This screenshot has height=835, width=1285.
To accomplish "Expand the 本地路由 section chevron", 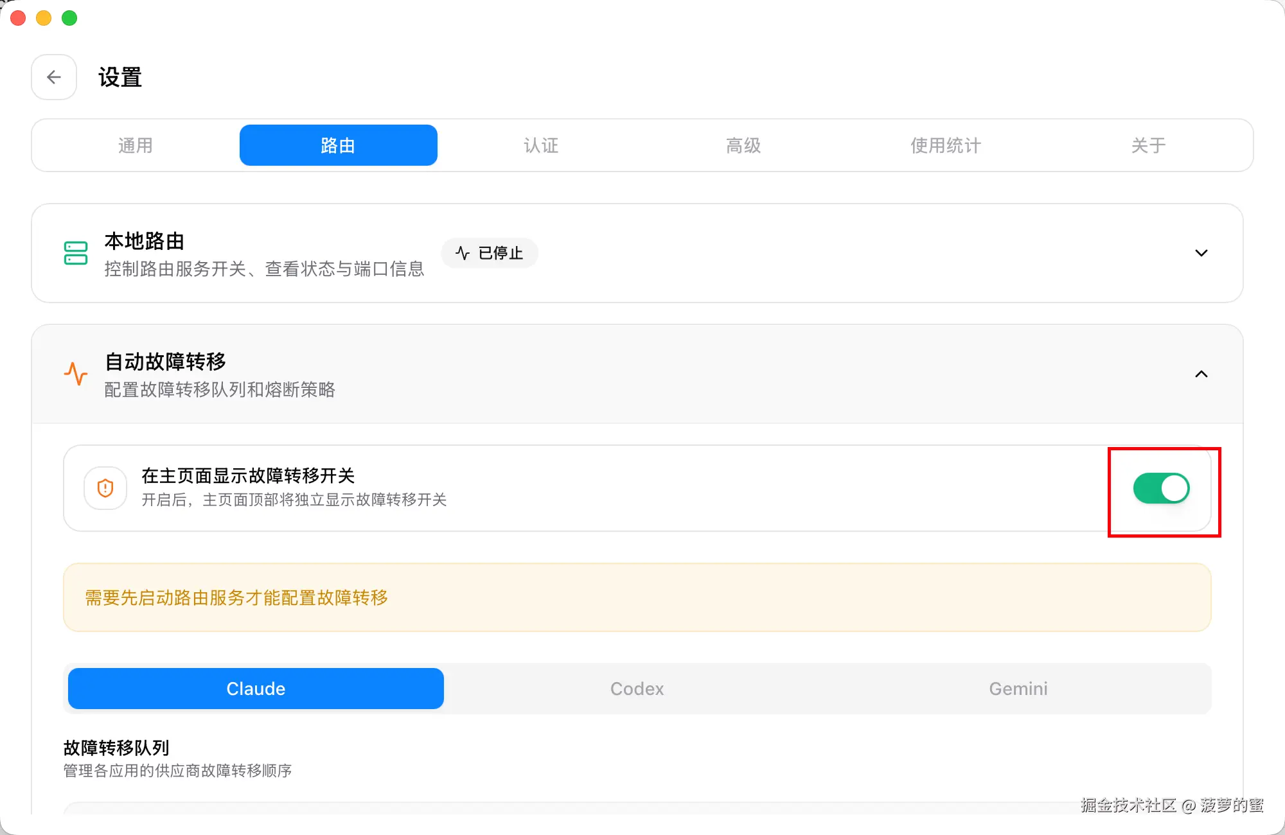I will (x=1201, y=253).
